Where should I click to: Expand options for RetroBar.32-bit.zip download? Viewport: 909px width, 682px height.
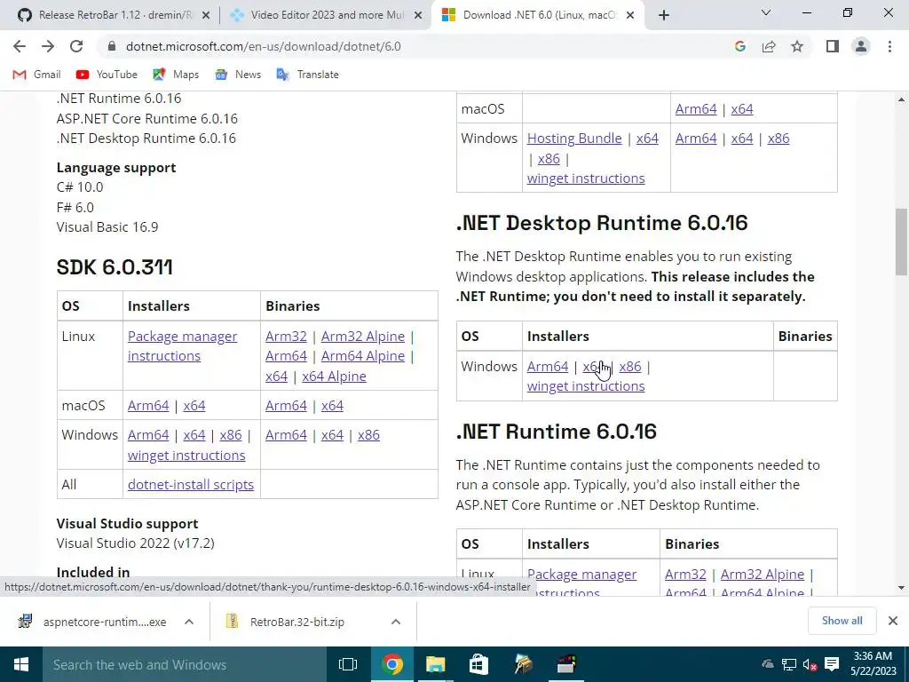click(395, 622)
